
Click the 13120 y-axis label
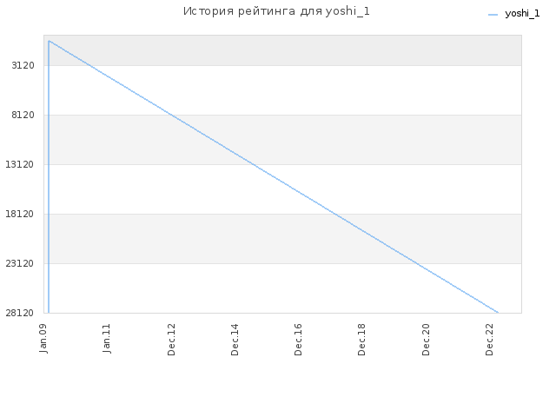(20, 164)
